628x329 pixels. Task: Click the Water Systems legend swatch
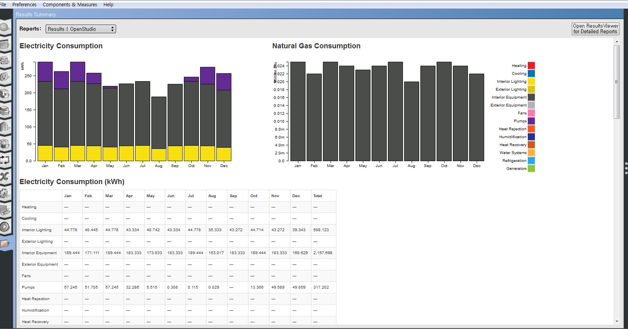coord(531,153)
